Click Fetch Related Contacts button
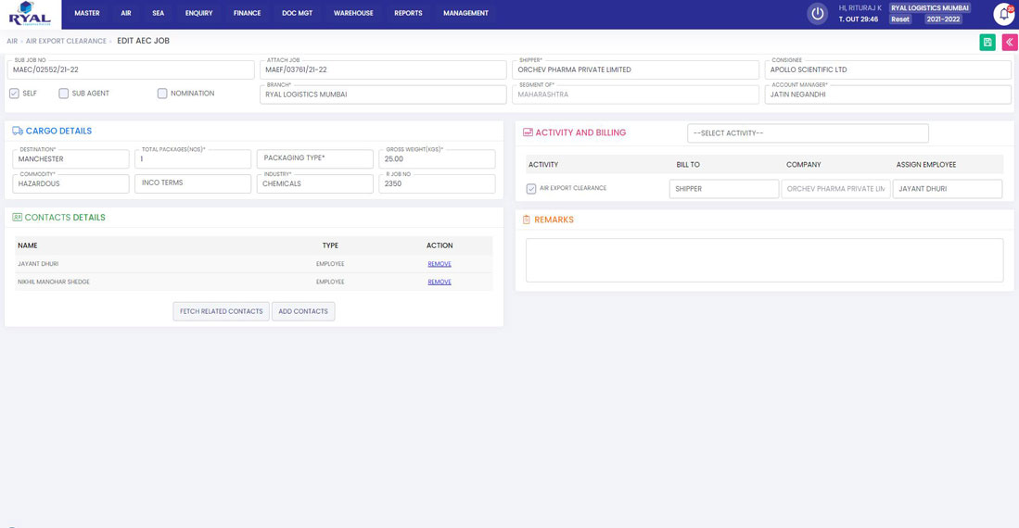 point(221,312)
